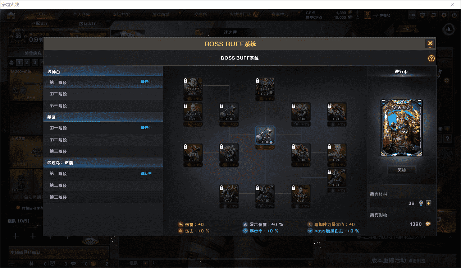Click the 迷迭香 room name
Viewport: 461px width, 268px height.
tap(230, 32)
